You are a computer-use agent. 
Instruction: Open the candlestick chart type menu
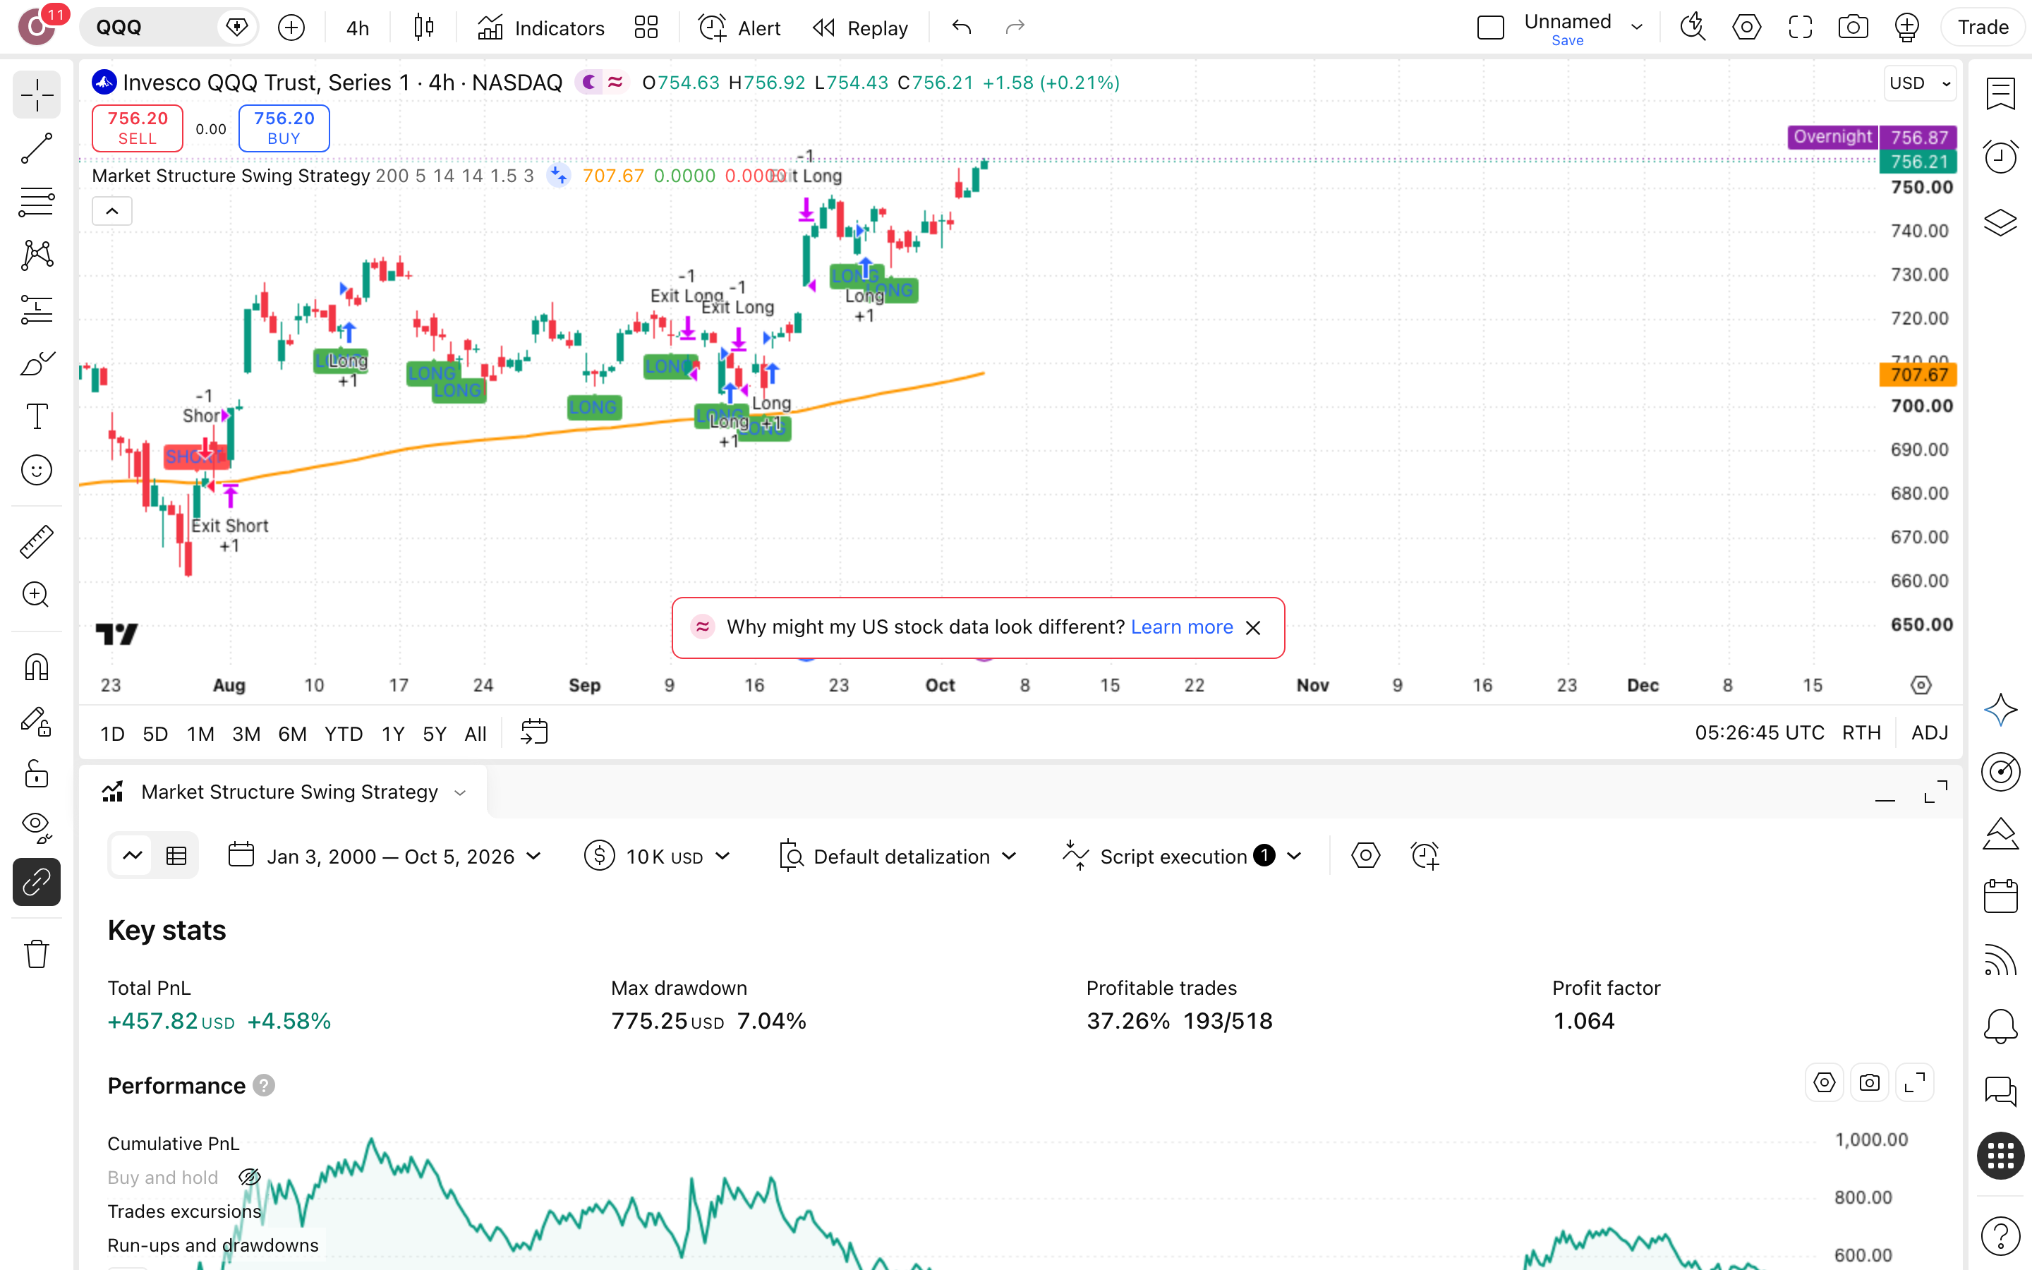(424, 28)
